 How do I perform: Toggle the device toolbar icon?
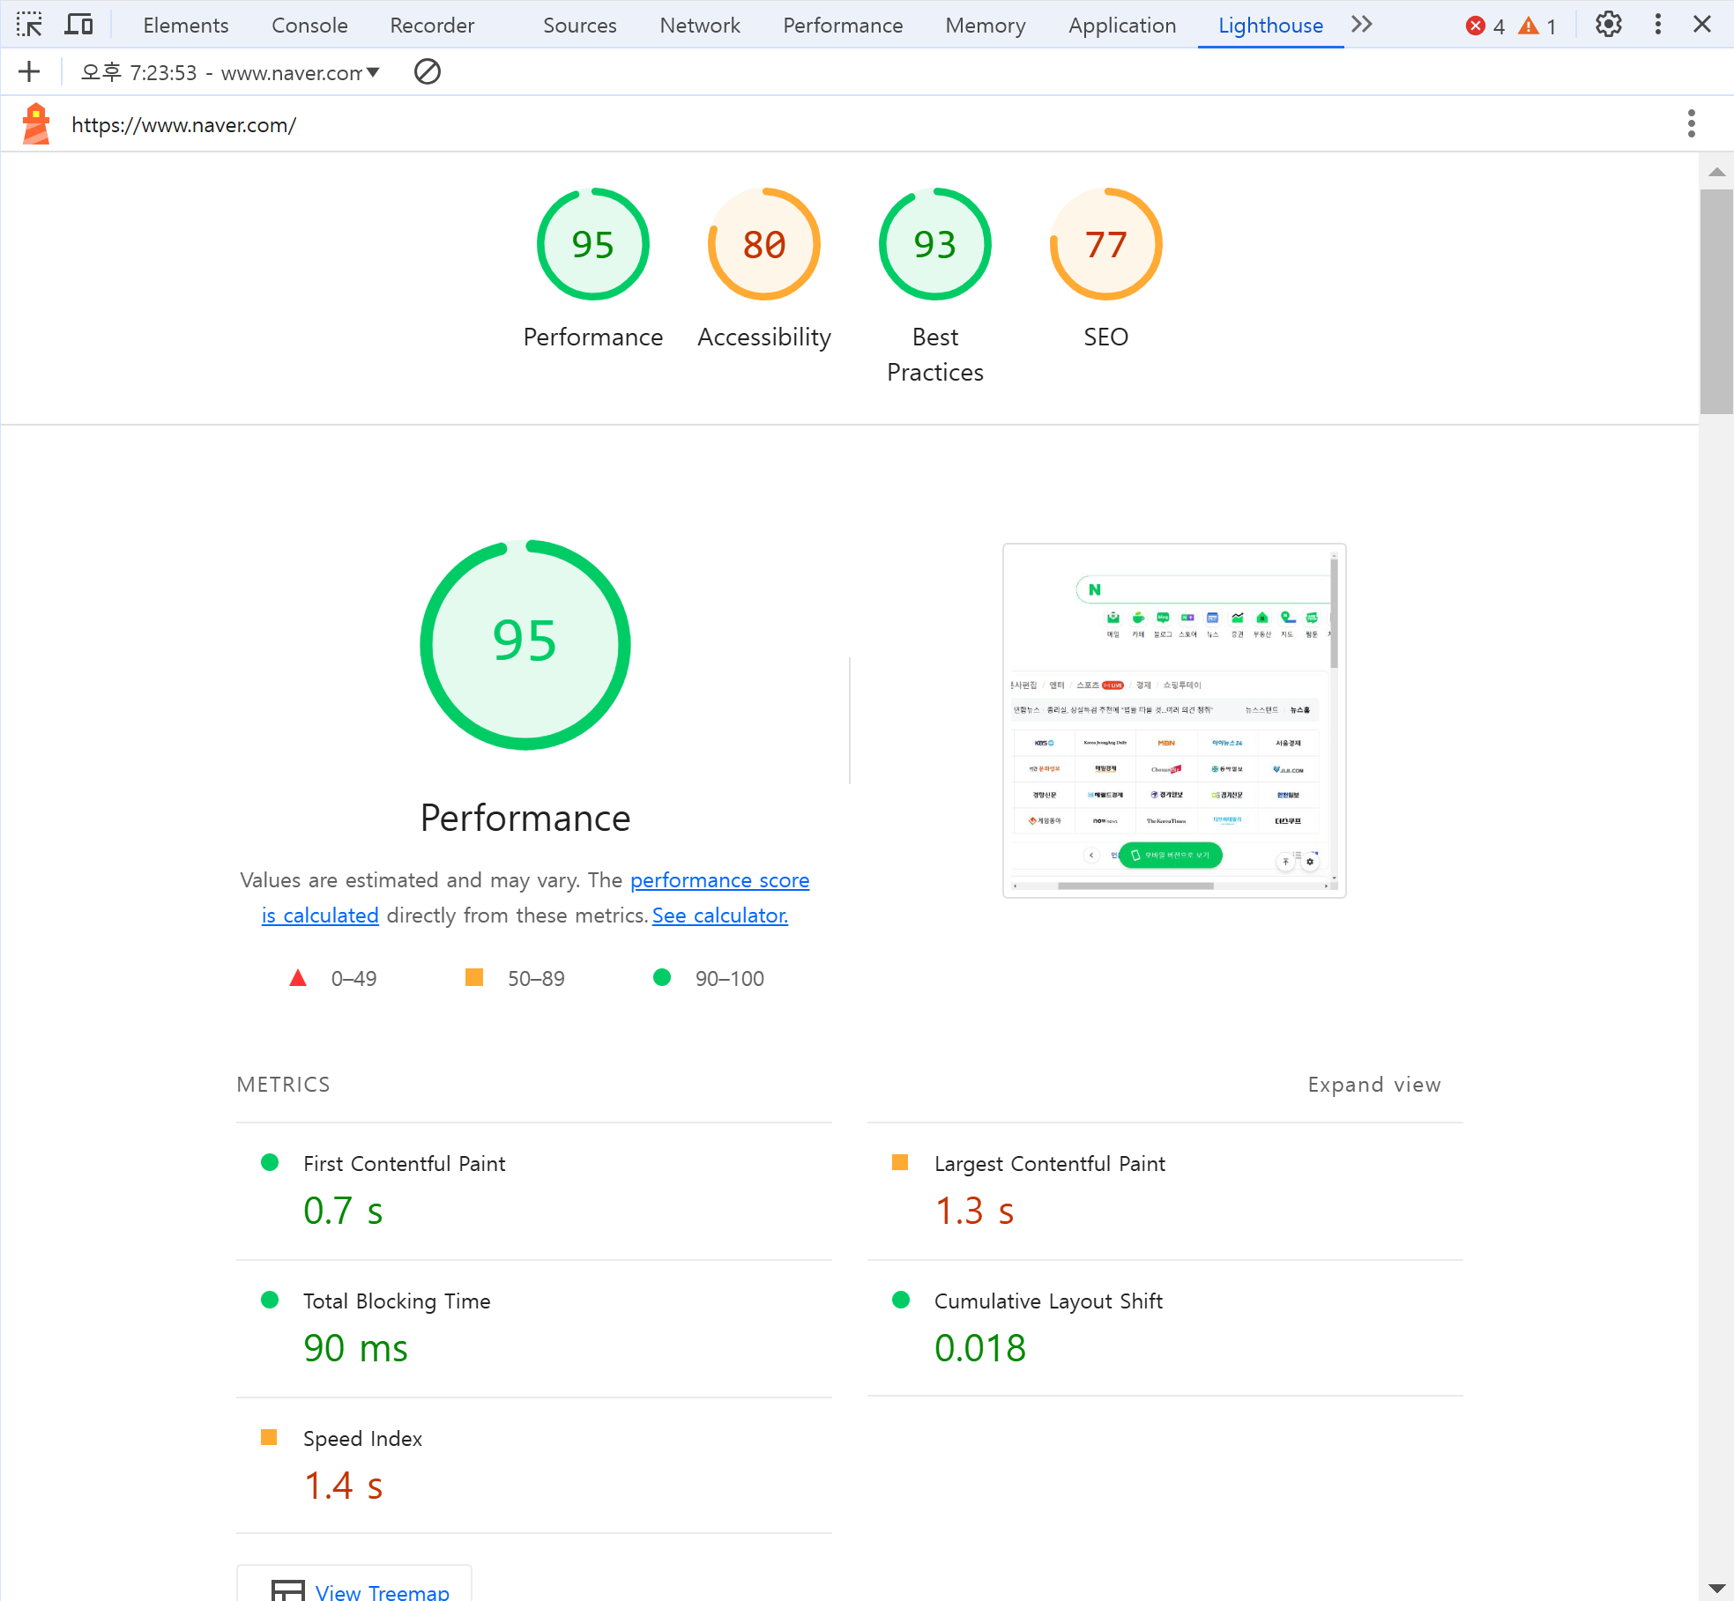coord(78,25)
